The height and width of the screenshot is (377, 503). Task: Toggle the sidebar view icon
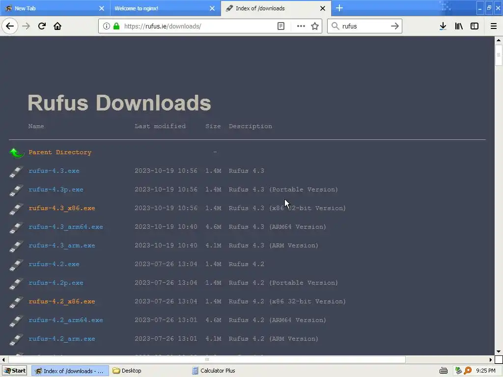(475, 26)
